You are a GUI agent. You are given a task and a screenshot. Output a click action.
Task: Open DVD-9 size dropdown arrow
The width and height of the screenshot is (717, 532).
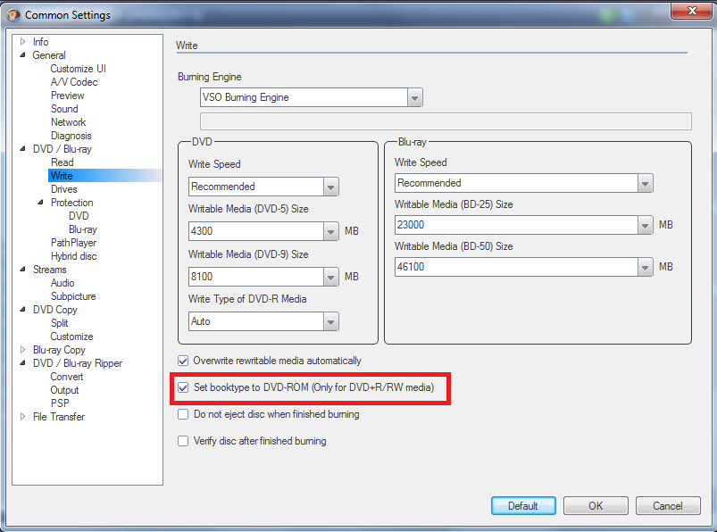click(x=330, y=277)
